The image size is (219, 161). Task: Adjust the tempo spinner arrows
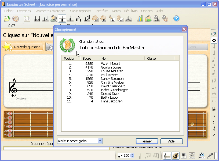click(132, 155)
